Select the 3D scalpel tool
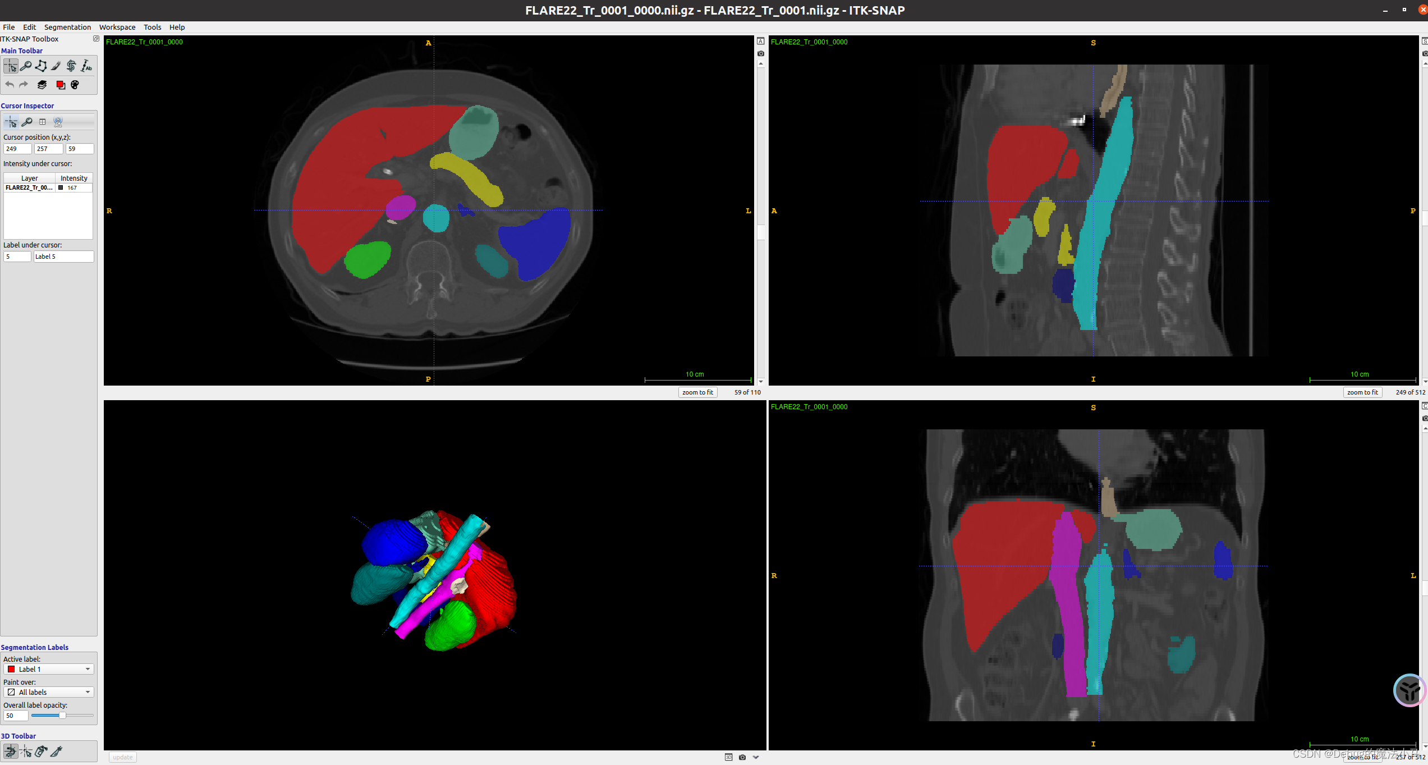 click(56, 751)
